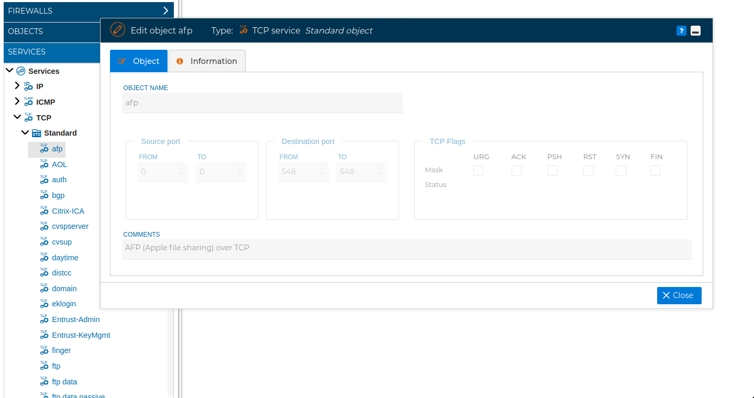Image resolution: width=754 pixels, height=398 pixels.
Task: Click the daytime TCP service icon
Action: pyautogui.click(x=45, y=257)
